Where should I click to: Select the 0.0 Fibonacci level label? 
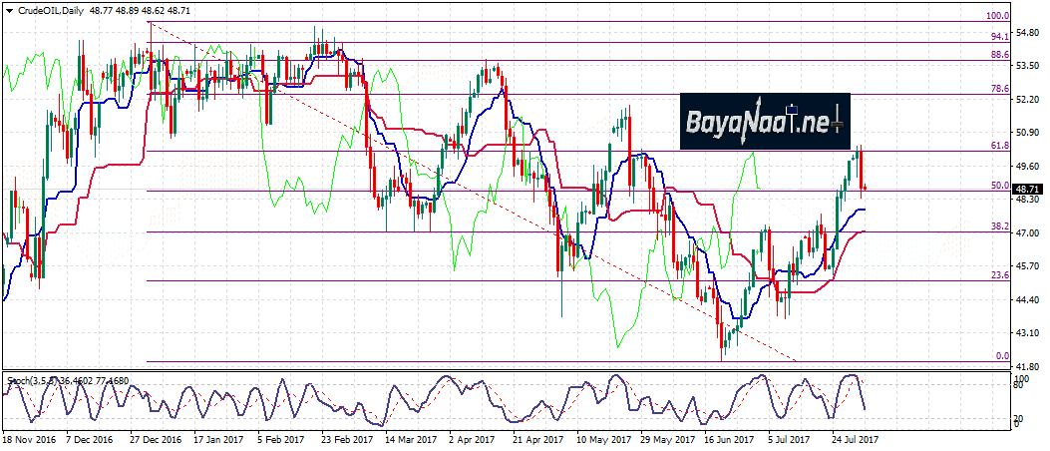coord(1002,356)
